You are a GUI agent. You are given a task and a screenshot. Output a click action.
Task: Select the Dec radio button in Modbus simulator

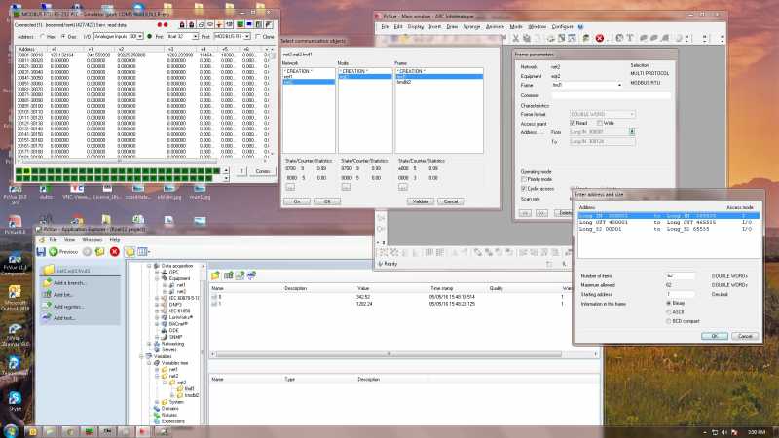click(x=63, y=37)
